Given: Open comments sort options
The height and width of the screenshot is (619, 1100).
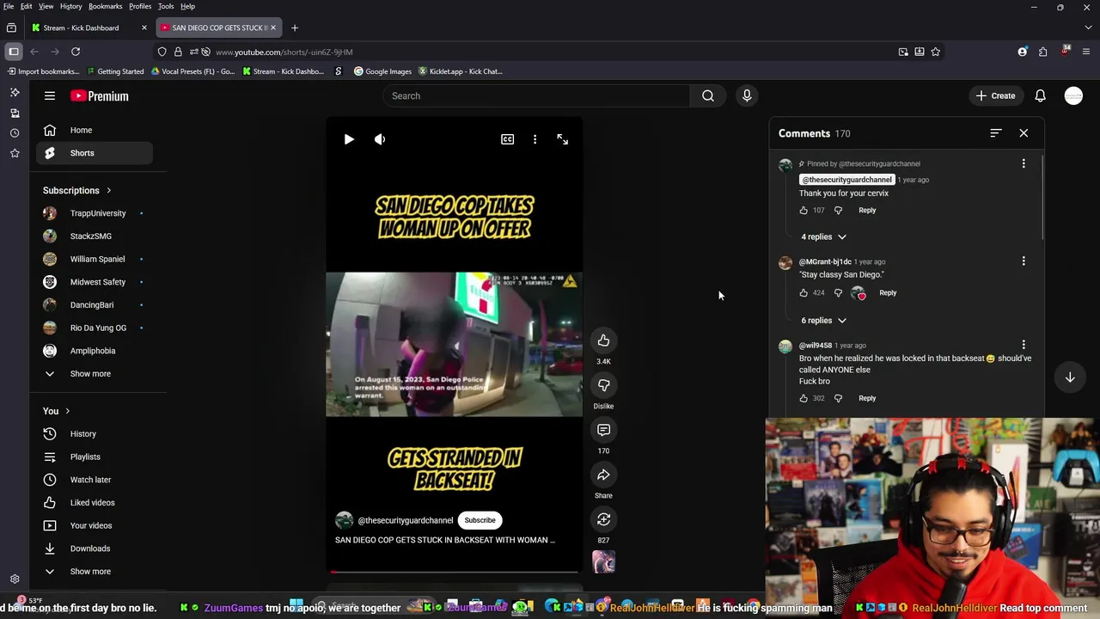Looking at the screenshot, I should click(995, 133).
